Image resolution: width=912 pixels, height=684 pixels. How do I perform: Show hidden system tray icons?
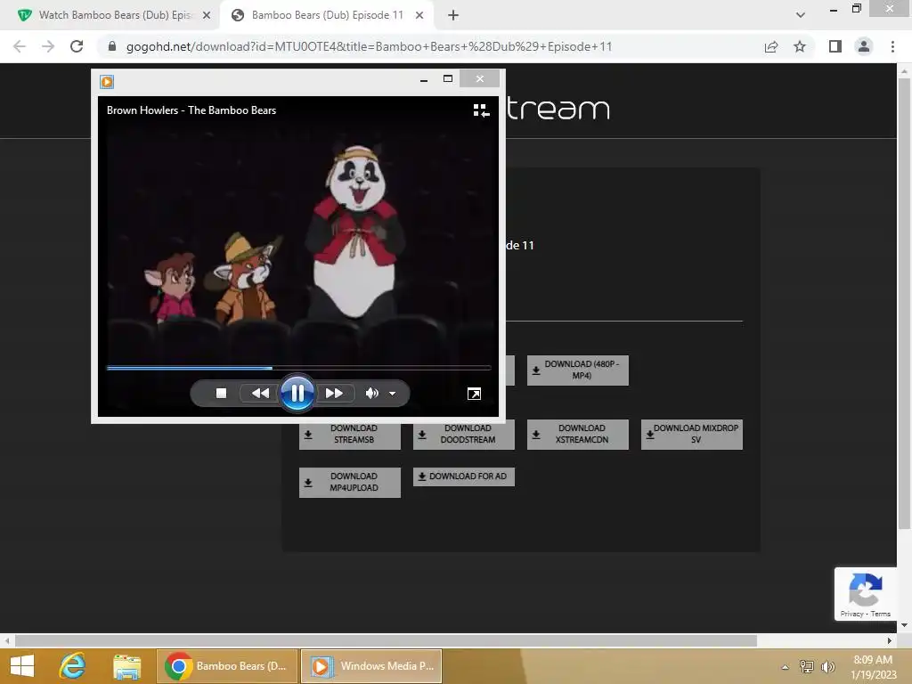point(786,667)
